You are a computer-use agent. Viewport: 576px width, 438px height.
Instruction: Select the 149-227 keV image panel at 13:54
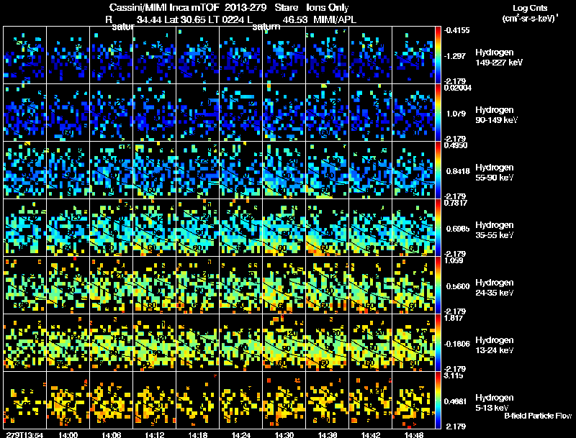24,55
